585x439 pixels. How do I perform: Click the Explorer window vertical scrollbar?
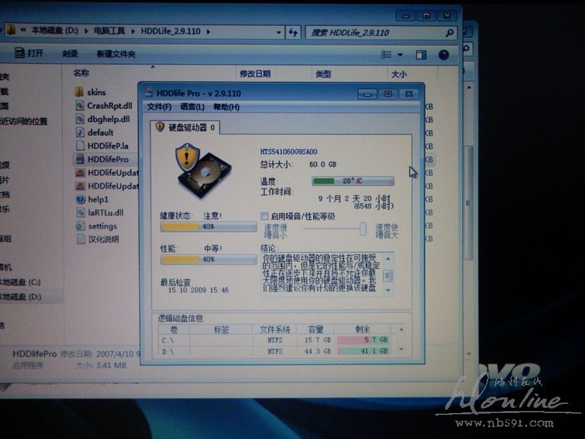(469, 203)
